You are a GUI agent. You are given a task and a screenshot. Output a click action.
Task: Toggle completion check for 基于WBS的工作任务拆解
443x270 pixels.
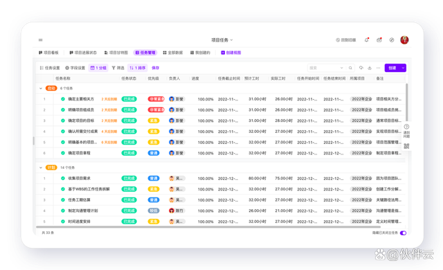pos(63,189)
